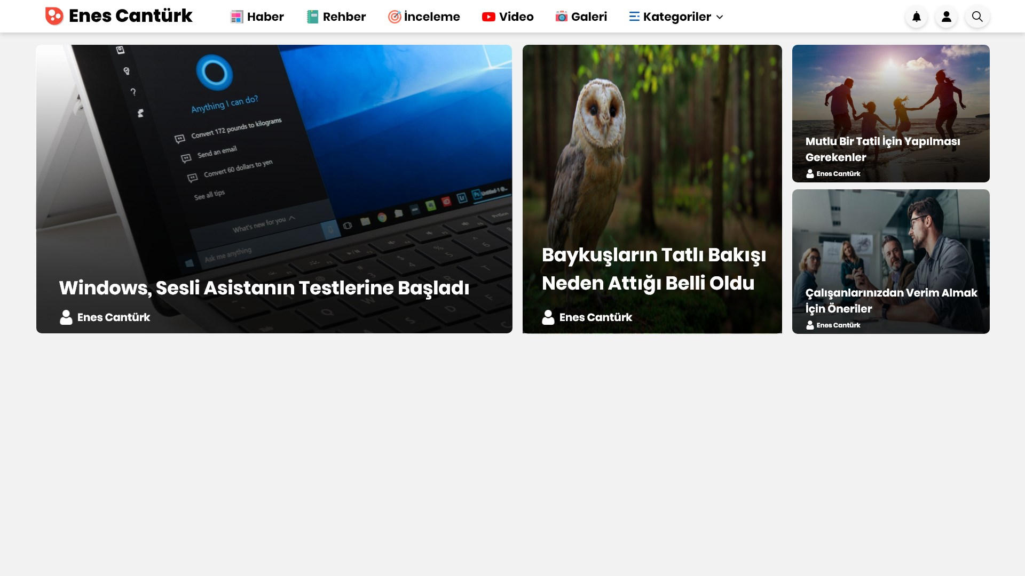Click the İnceleme target icon
Screen dimensions: 1025x576
click(x=395, y=17)
